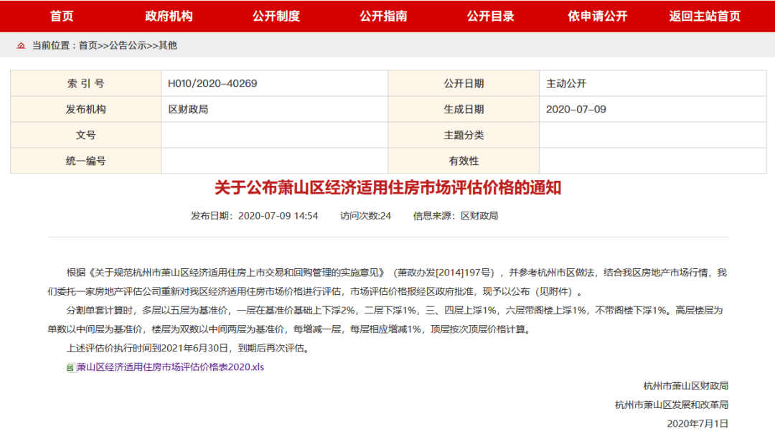Click the paragraph starting 根据《关于规范杭州市萧山区
The height and width of the screenshot is (439, 775).
[387, 282]
